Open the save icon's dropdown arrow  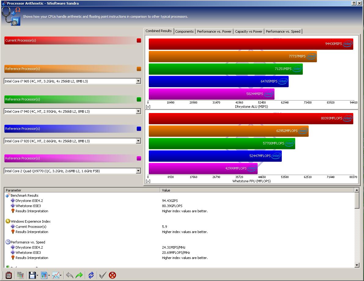[37, 276]
